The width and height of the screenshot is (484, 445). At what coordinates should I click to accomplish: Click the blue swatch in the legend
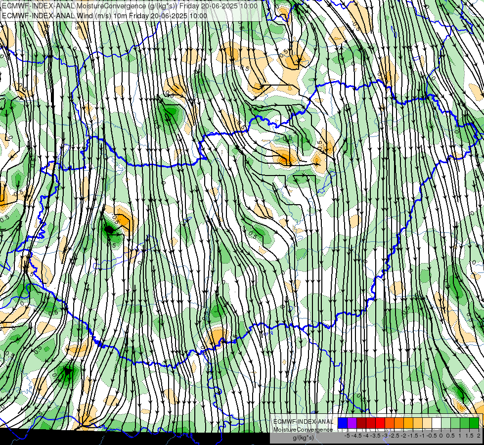tap(343, 423)
